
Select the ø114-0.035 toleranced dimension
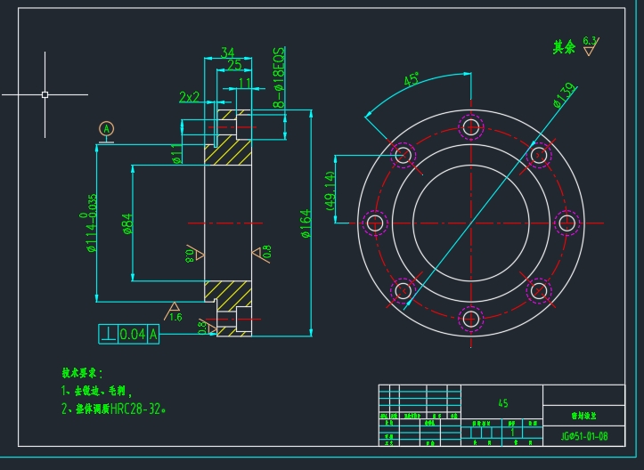[x=90, y=223]
